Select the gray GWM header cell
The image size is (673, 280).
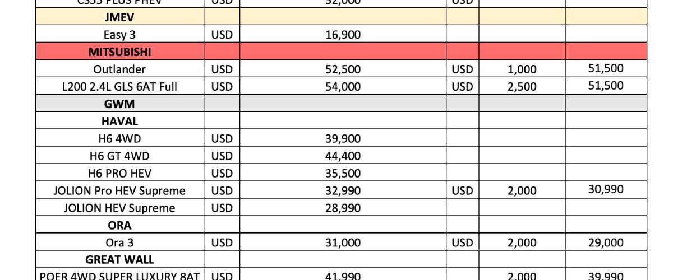pos(120,104)
